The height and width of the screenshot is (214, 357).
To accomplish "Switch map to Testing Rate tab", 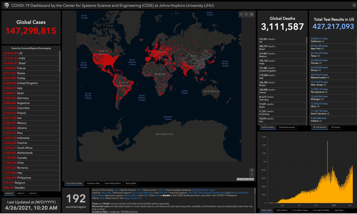I will (131, 183).
